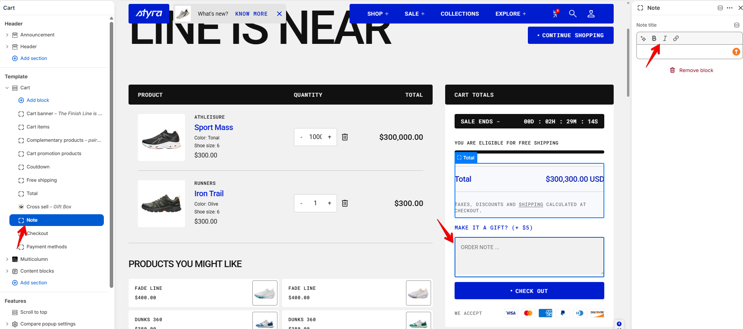
Task: Click Remove block in Note panel
Action: pyautogui.click(x=692, y=70)
